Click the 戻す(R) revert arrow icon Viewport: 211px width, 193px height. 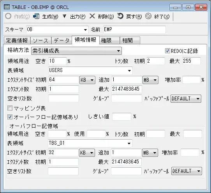click(x=120, y=16)
